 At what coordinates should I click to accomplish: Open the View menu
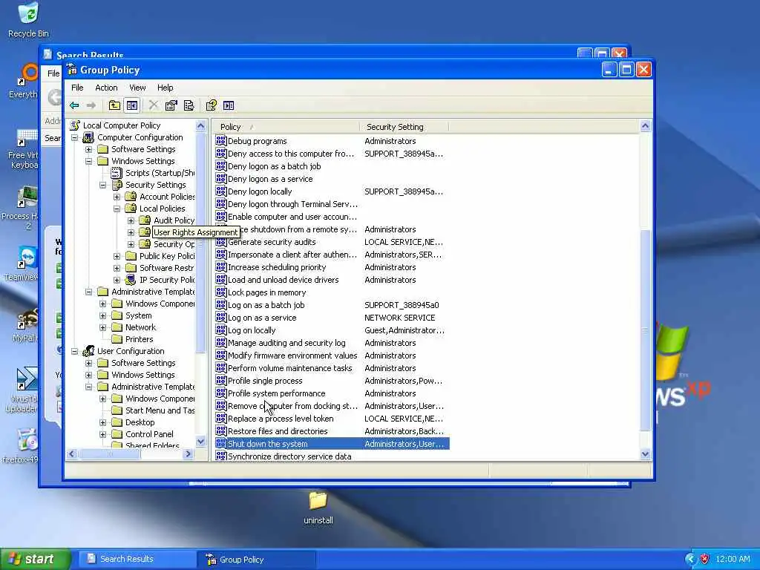point(137,88)
